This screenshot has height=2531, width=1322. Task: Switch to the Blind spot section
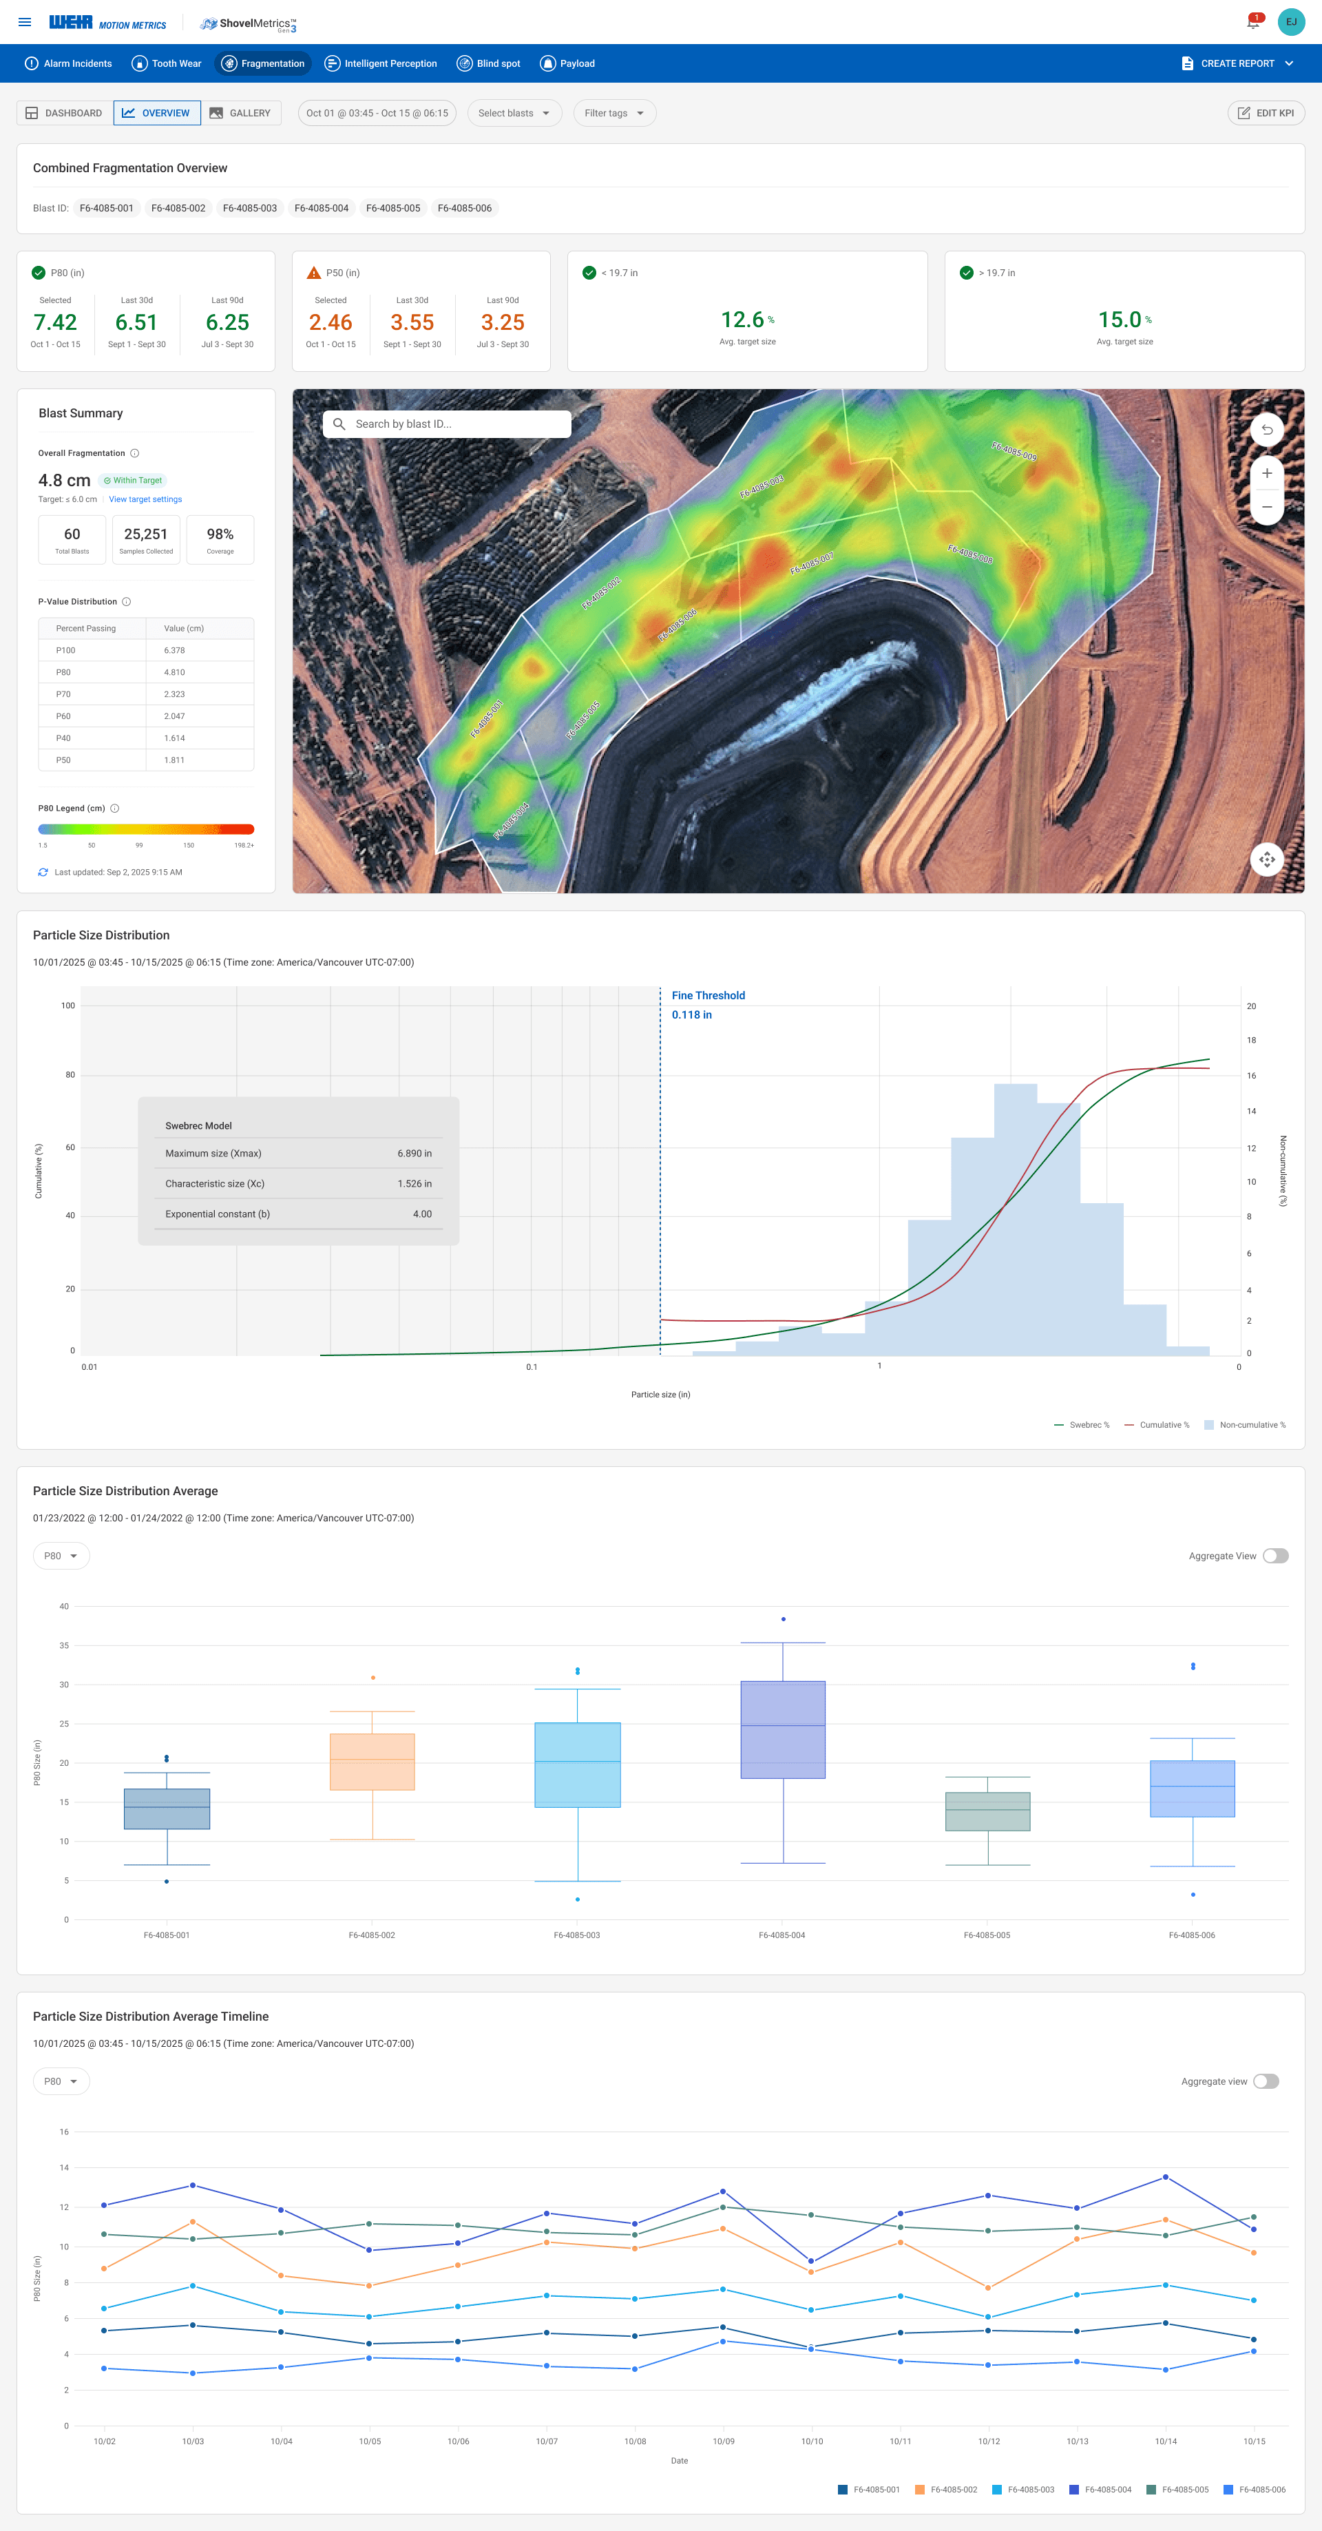click(488, 64)
